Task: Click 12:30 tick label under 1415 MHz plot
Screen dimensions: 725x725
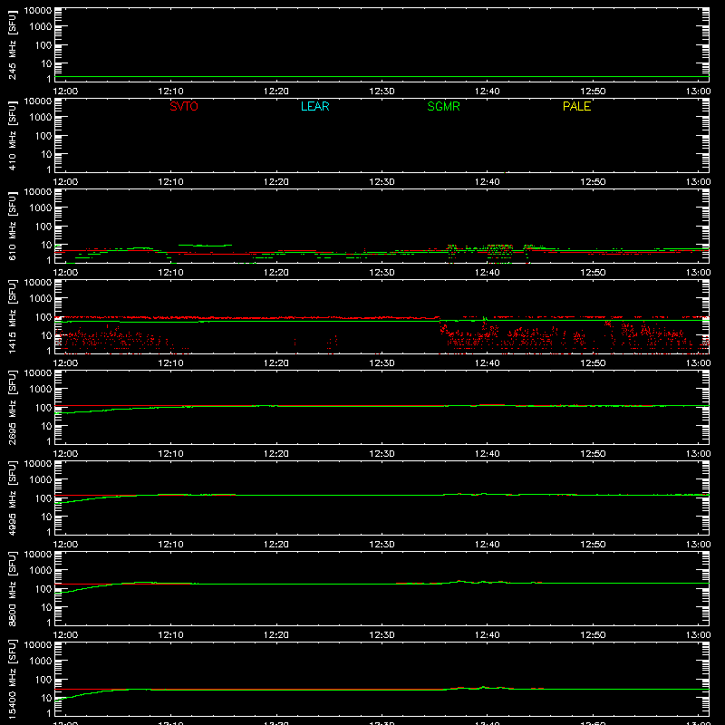Action: 382,363
